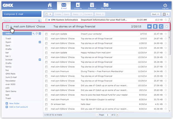The width and height of the screenshot is (173, 119).
Task: Open the family folder
Action: pyautogui.click(x=8, y=67)
